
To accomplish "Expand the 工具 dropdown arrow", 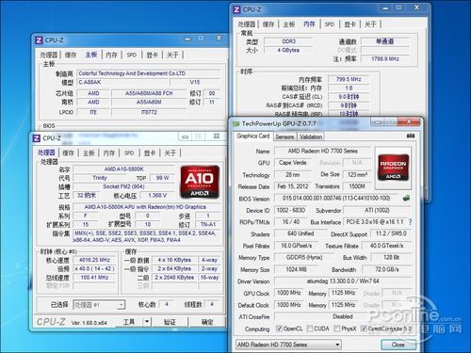I will [147, 321].
